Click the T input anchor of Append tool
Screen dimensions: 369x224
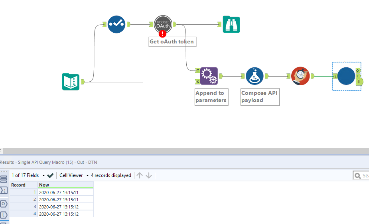click(198, 70)
